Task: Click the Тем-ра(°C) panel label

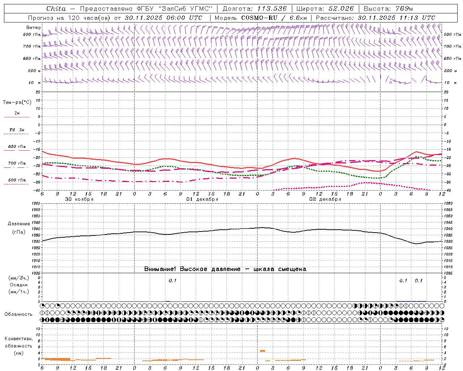Action: [x=17, y=103]
